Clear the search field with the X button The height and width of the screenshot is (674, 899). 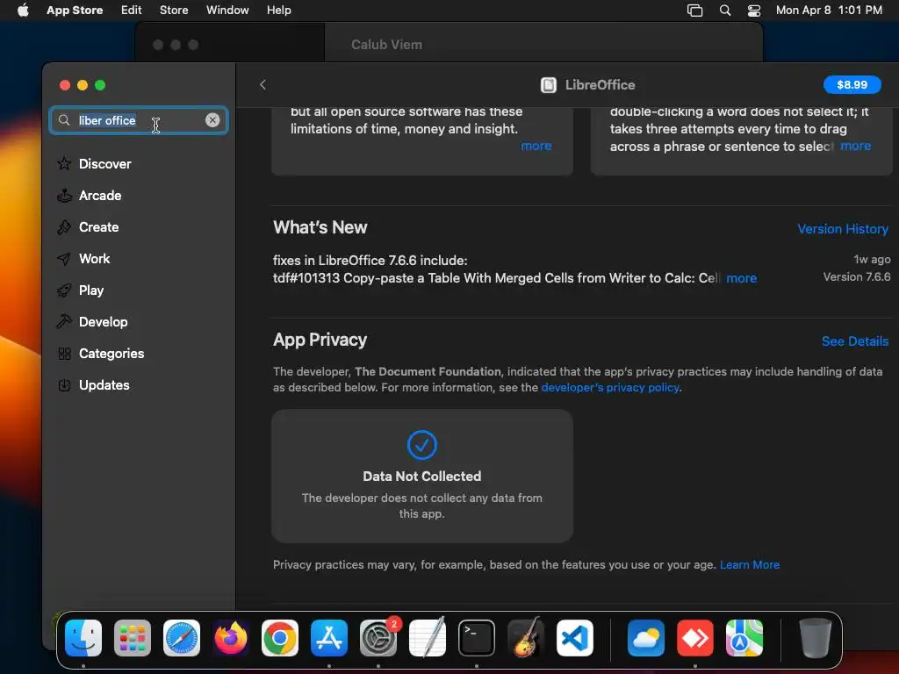coord(212,119)
